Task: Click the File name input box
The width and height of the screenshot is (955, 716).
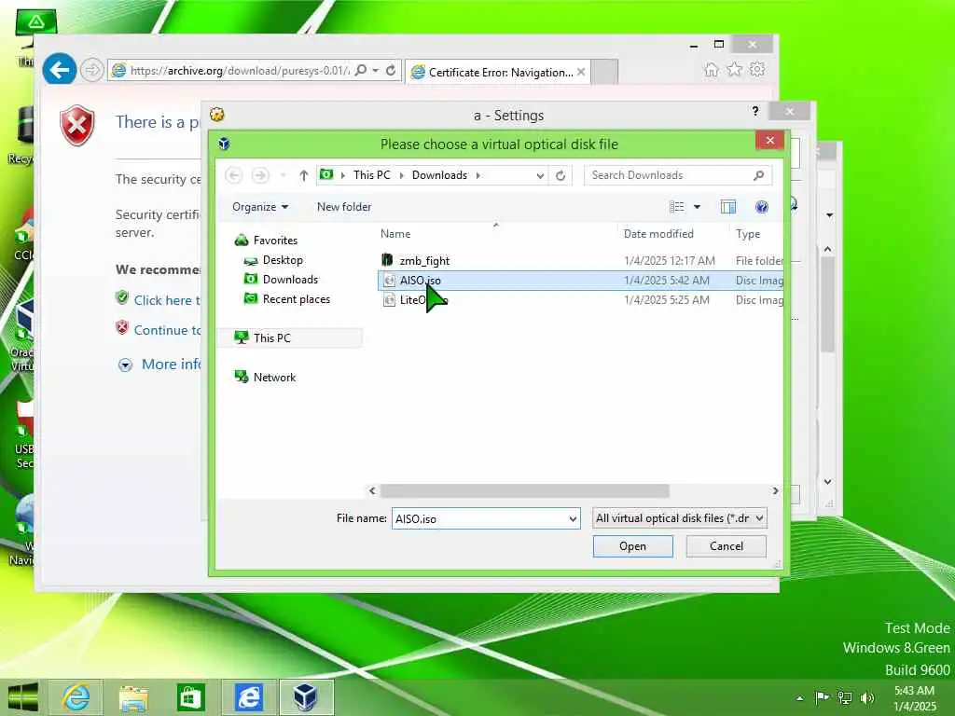Action: click(480, 518)
